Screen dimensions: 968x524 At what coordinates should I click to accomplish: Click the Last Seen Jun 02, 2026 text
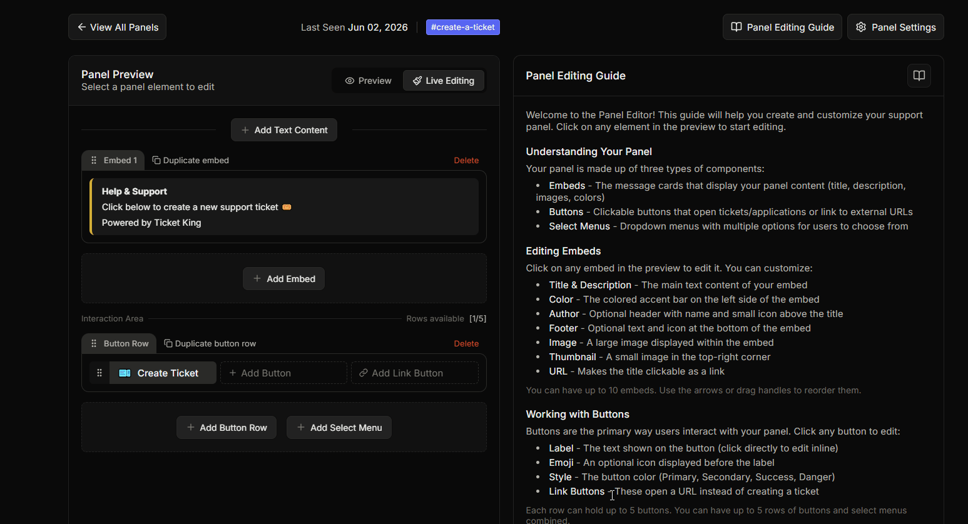click(x=354, y=27)
